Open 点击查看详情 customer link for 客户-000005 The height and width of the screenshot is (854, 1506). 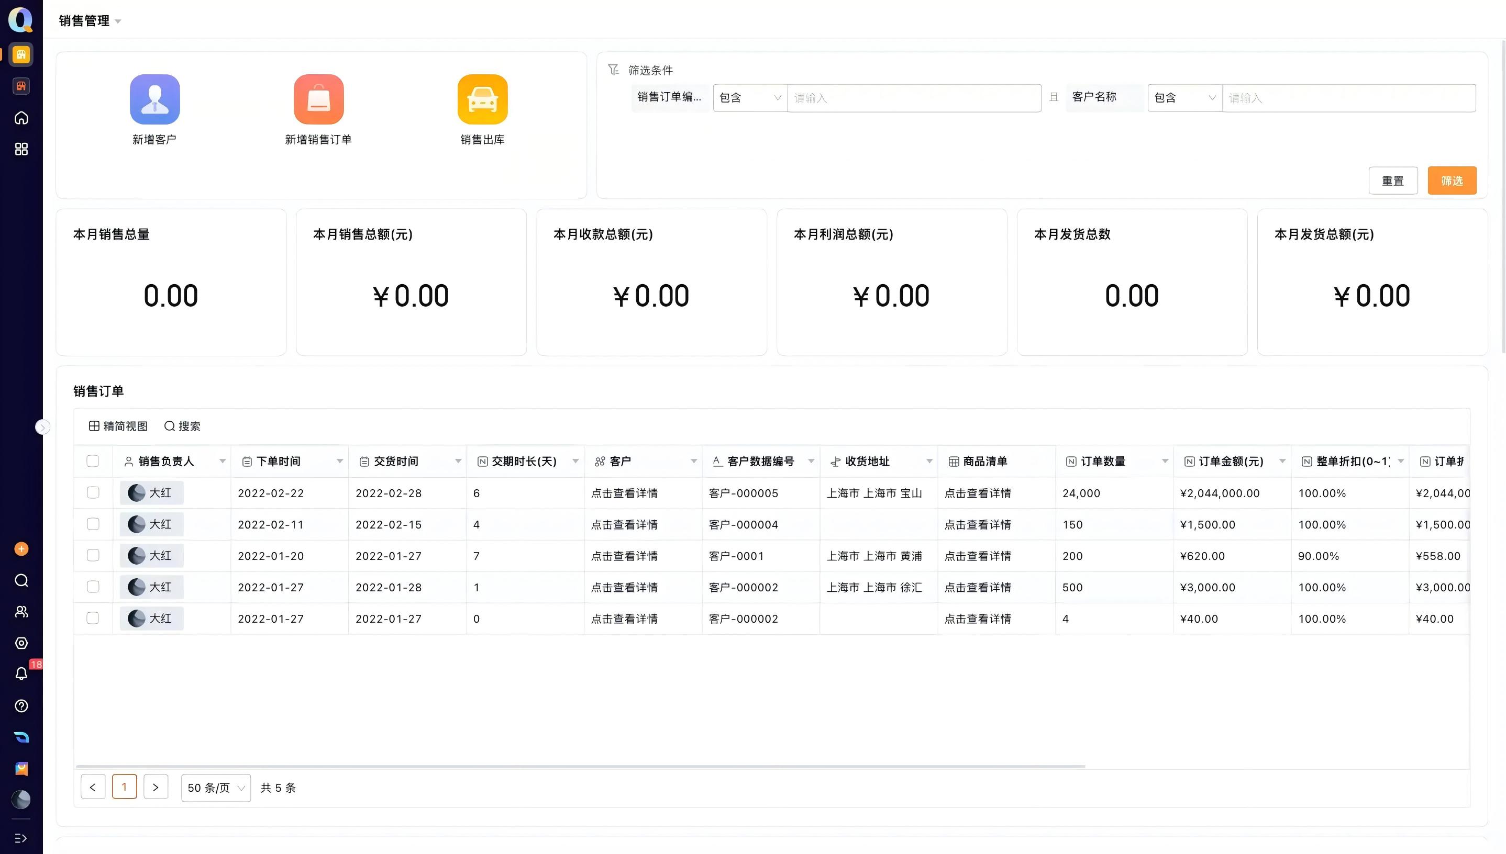coord(625,493)
